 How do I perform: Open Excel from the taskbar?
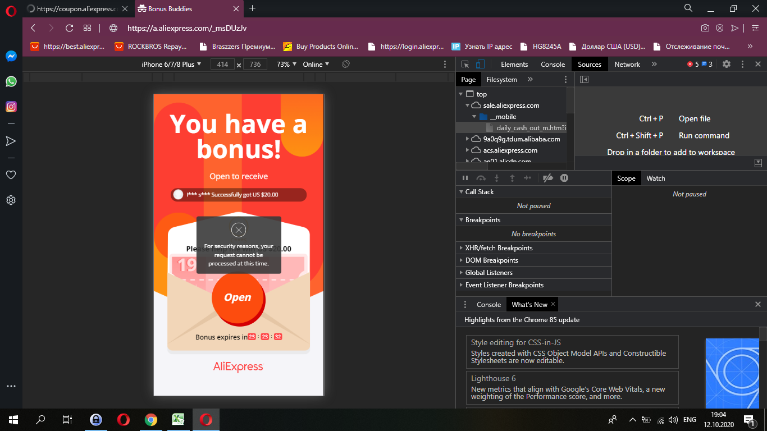point(178,419)
